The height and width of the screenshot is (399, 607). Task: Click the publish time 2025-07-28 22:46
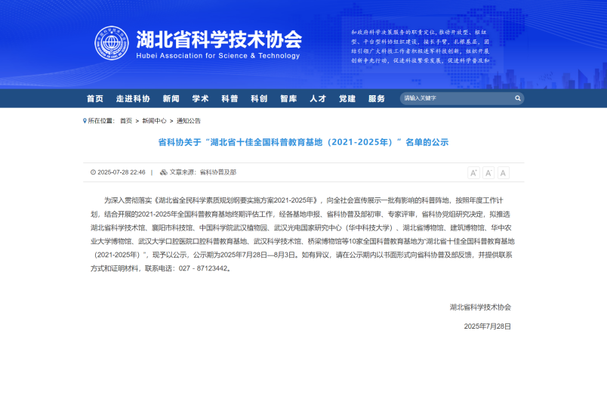click(121, 172)
